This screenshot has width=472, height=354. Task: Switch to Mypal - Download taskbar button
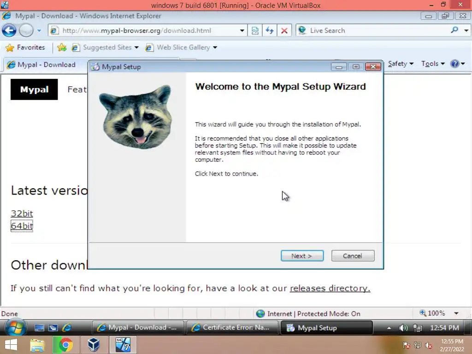(x=137, y=328)
